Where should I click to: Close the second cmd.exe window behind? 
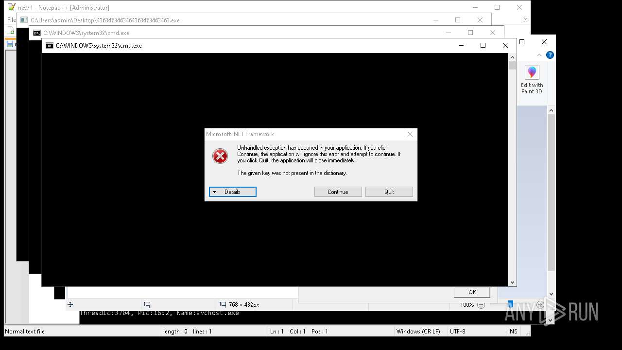click(x=493, y=33)
